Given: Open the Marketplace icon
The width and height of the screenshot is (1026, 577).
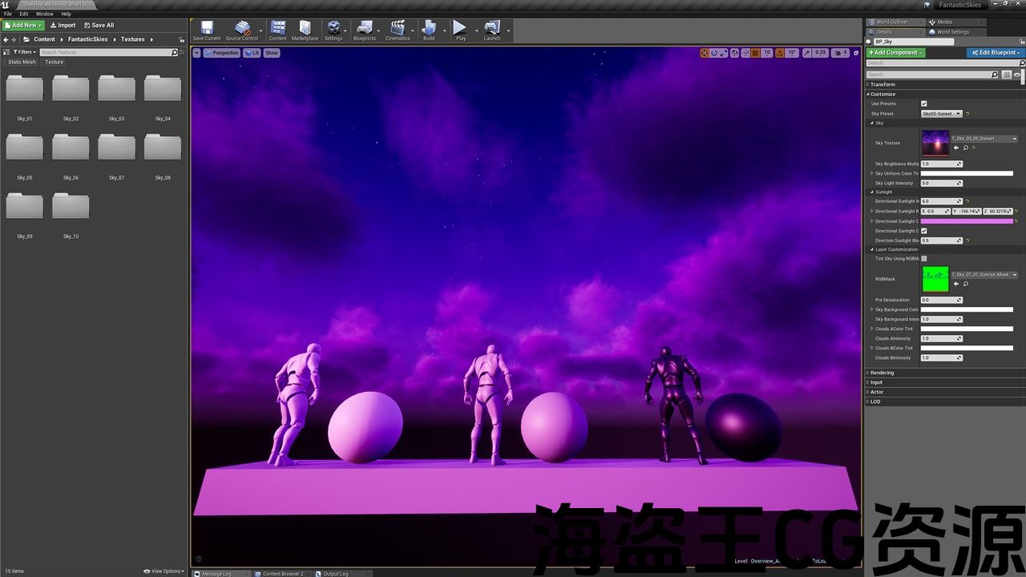Looking at the screenshot, I should coord(305,30).
